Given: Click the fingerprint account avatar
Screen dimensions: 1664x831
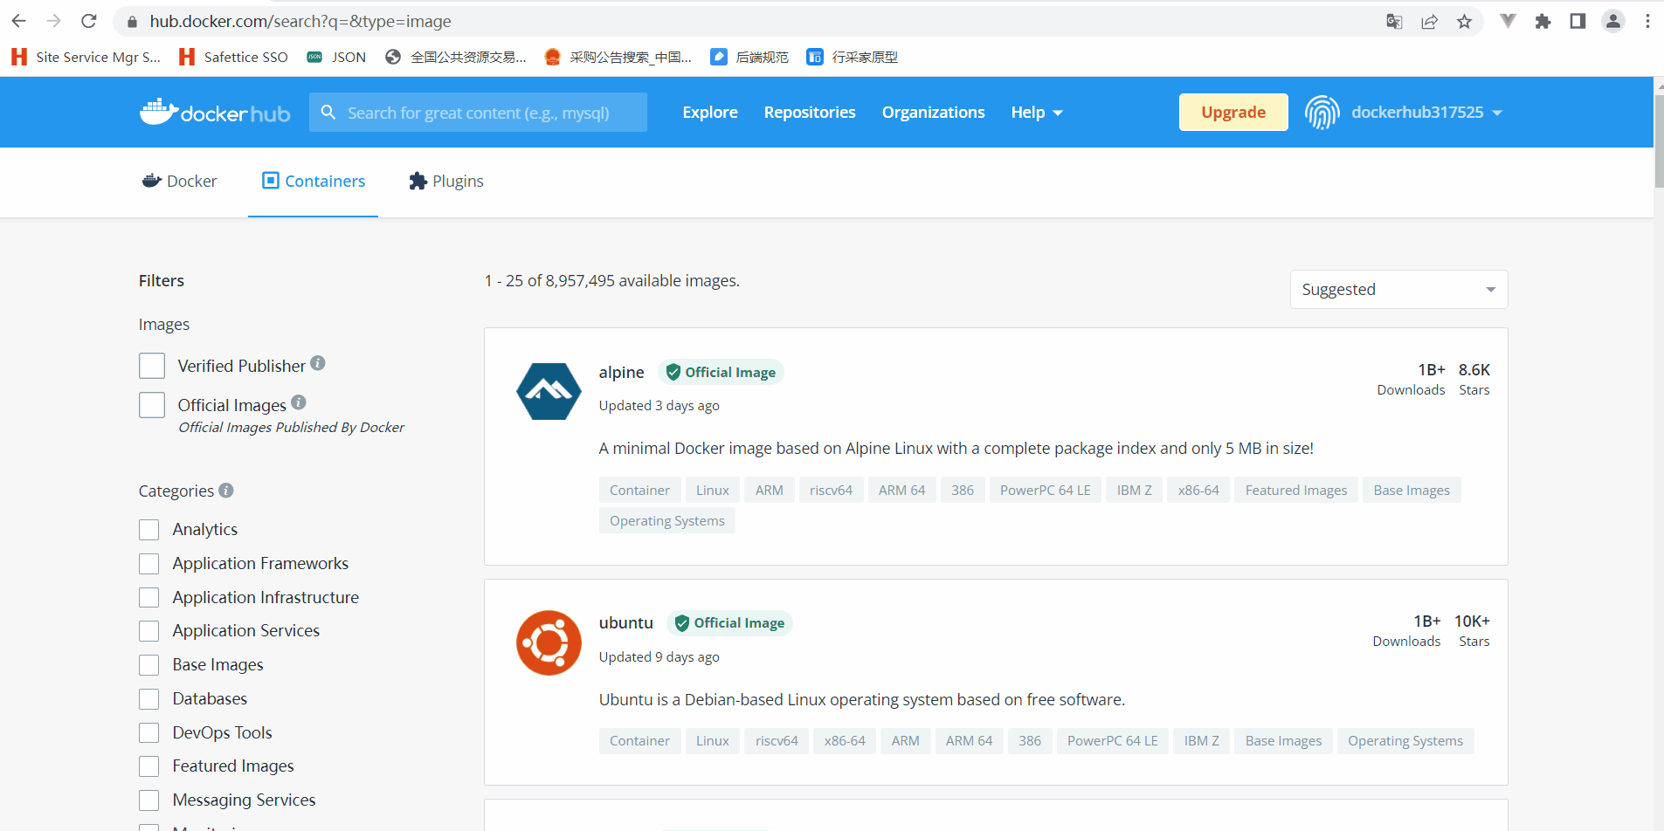Looking at the screenshot, I should [x=1322, y=113].
